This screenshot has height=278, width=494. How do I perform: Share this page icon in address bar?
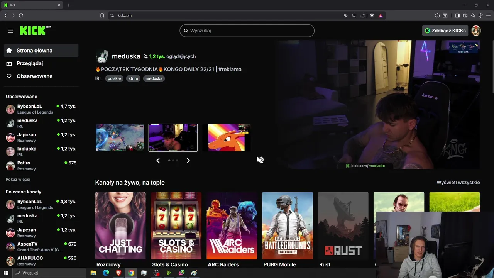[363, 15]
